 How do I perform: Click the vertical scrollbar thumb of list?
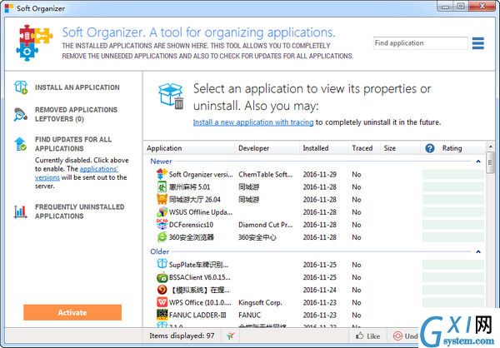pyautogui.click(x=491, y=162)
